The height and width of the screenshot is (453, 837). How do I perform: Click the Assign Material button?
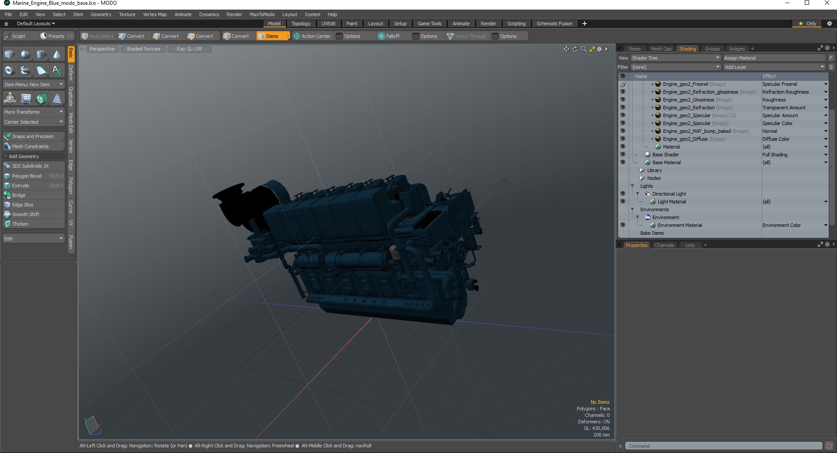(x=774, y=58)
